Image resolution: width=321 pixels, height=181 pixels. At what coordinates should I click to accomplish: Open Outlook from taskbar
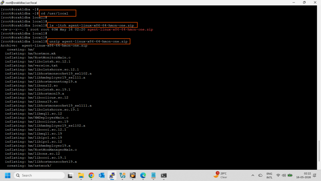click(x=102, y=175)
